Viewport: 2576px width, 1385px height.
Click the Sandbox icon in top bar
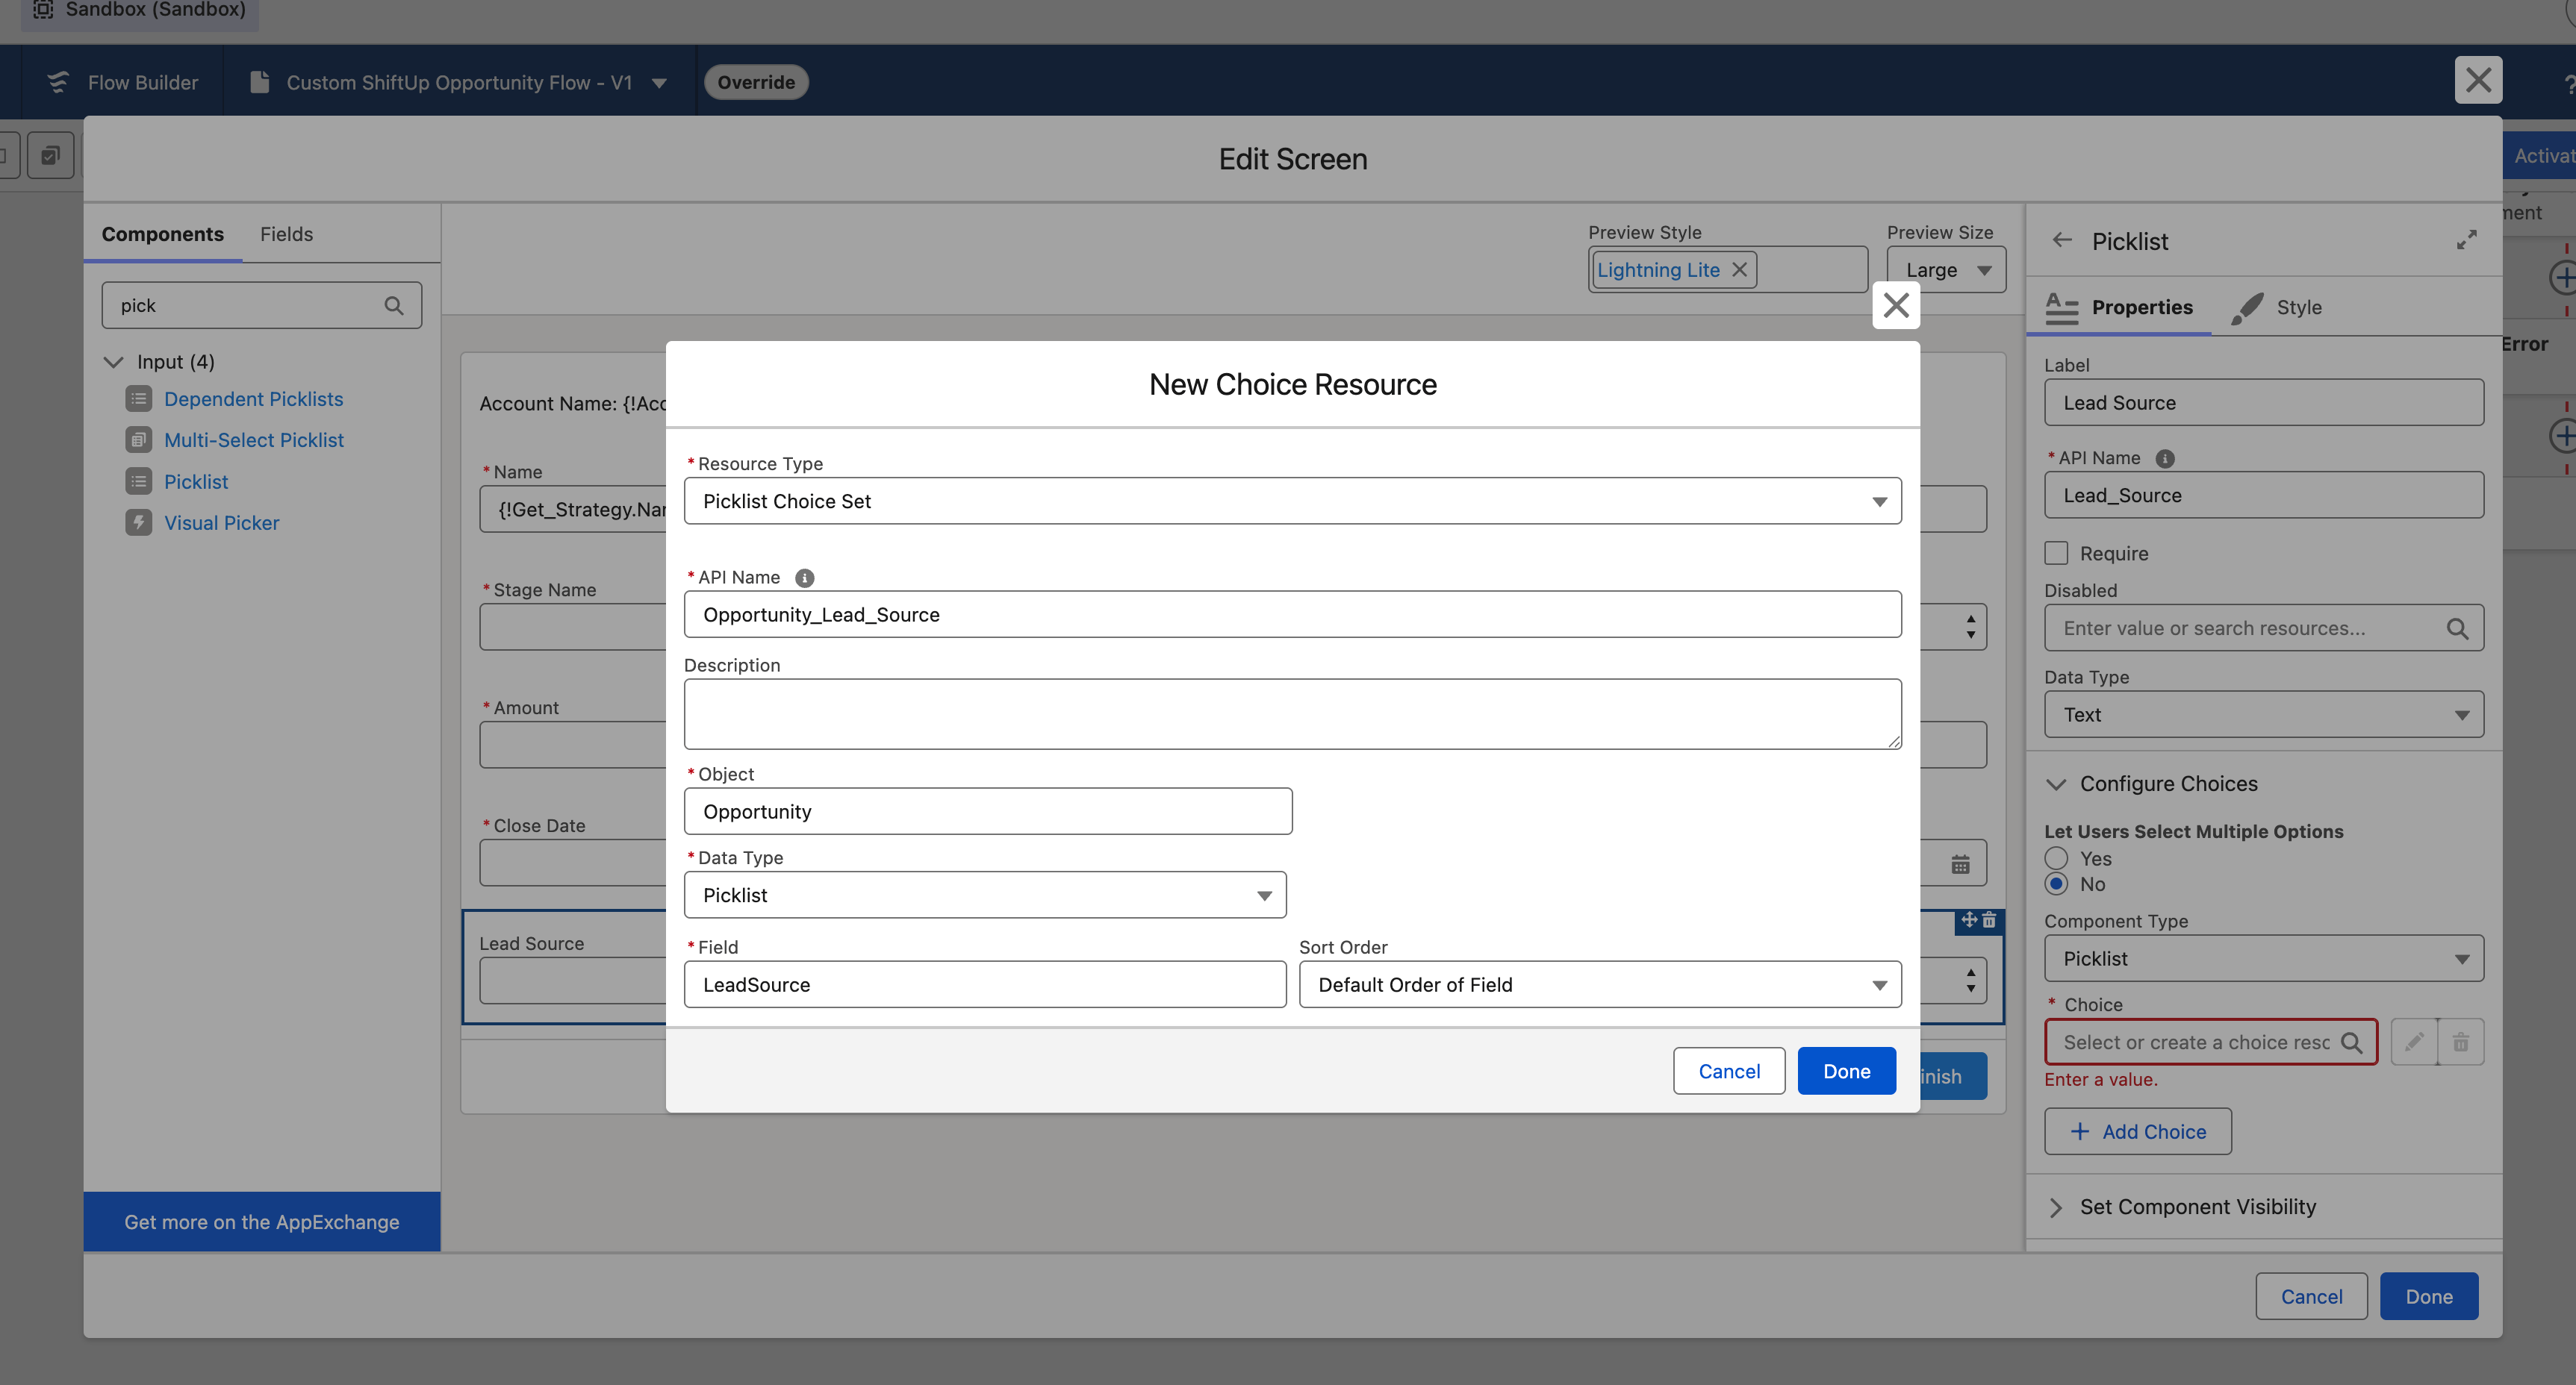43,10
